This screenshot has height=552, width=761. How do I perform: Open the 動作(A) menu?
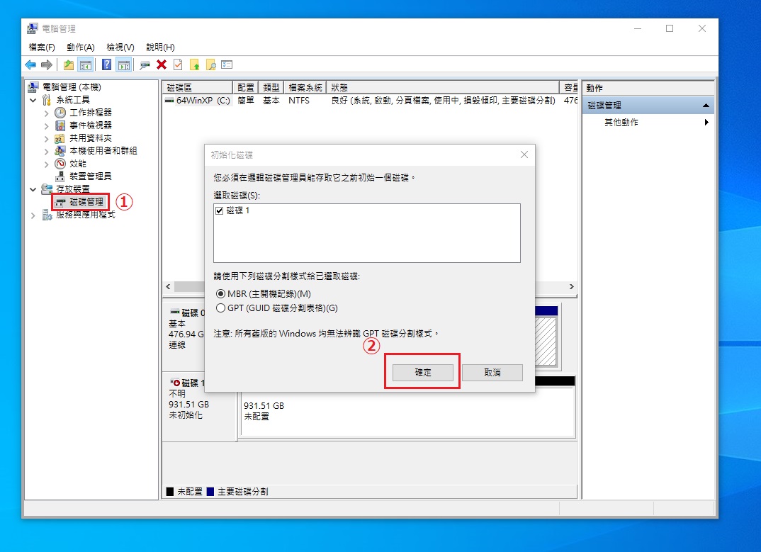click(x=80, y=47)
